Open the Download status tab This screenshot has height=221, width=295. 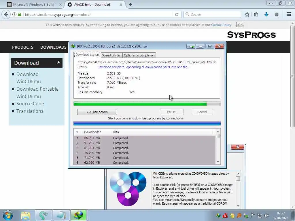click(87, 55)
